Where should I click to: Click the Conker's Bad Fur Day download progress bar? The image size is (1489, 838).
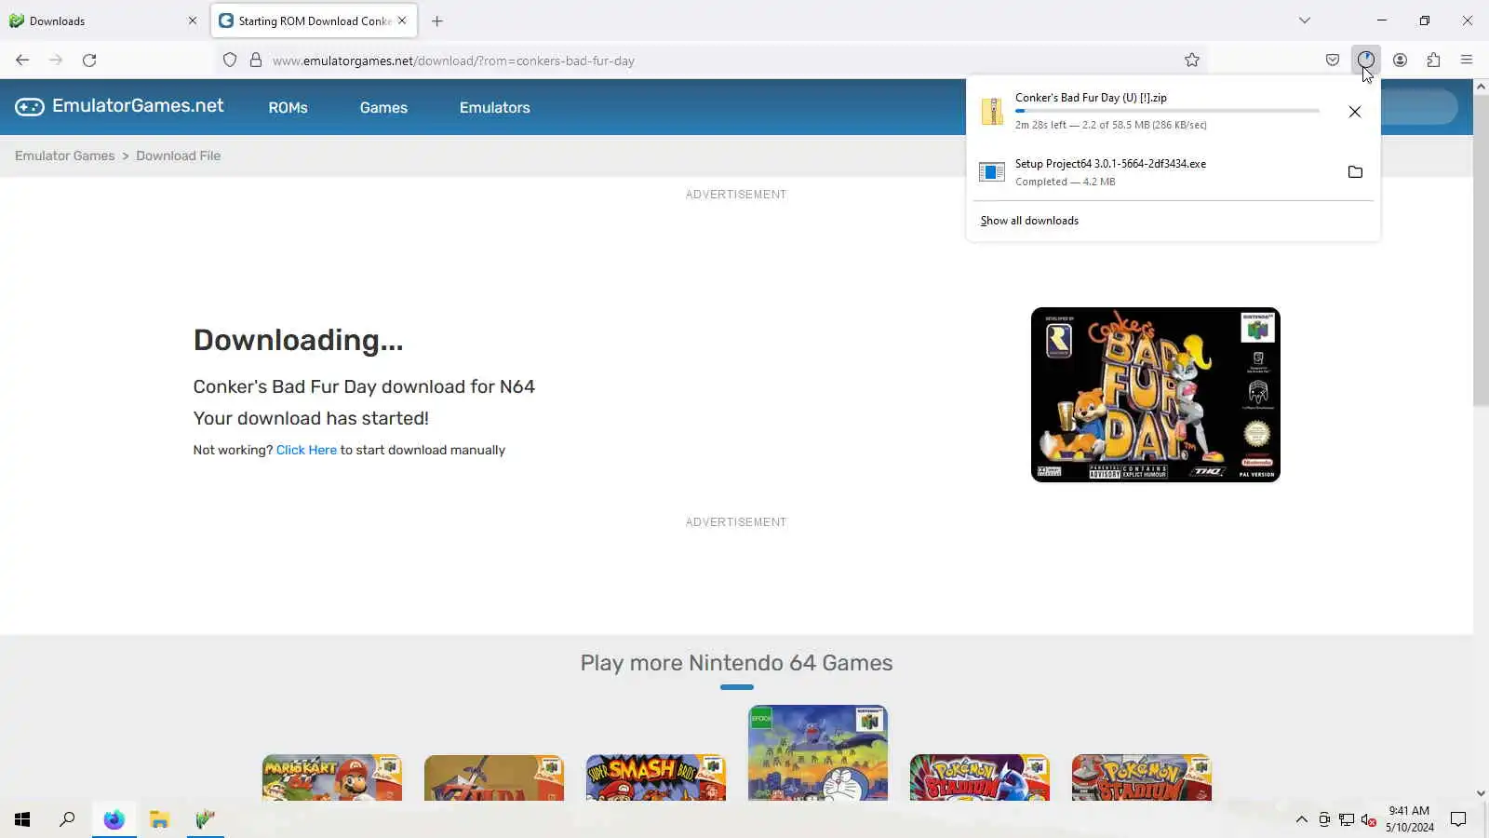pyautogui.click(x=1167, y=111)
